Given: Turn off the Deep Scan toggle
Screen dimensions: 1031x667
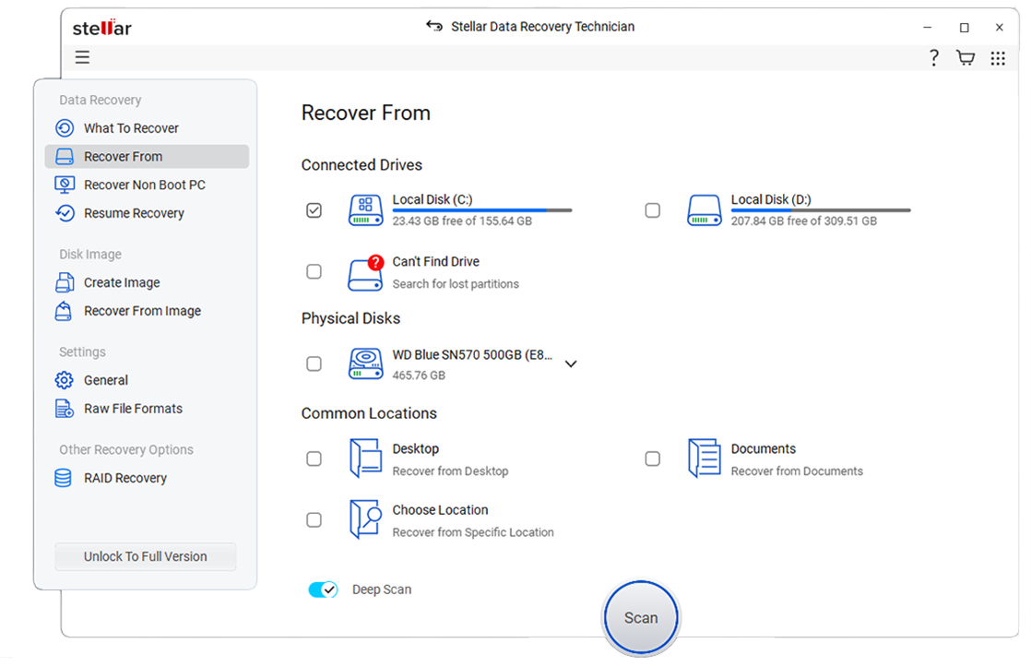Looking at the screenshot, I should tap(323, 590).
